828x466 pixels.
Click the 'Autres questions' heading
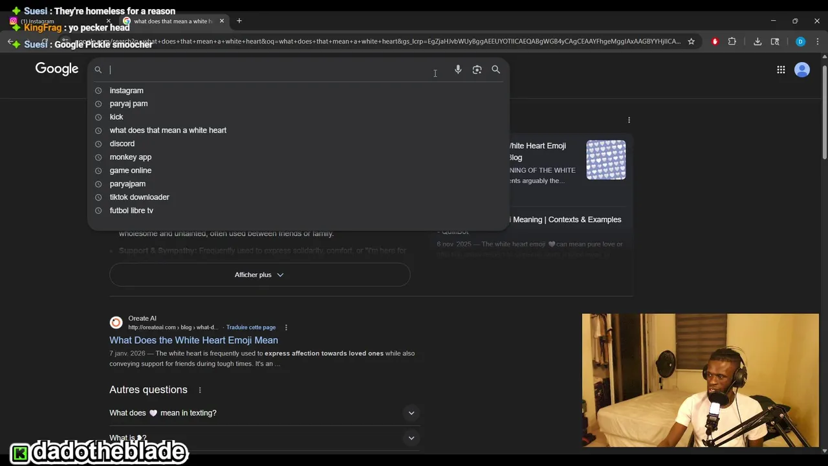[x=148, y=390]
